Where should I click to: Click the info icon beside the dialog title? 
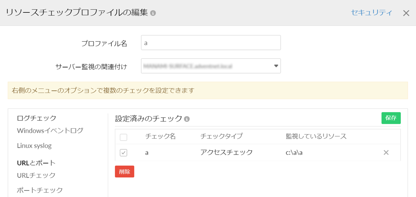(153, 13)
